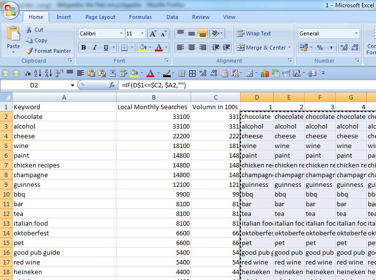Apply the yellow Fill Color swatch

point(142,48)
